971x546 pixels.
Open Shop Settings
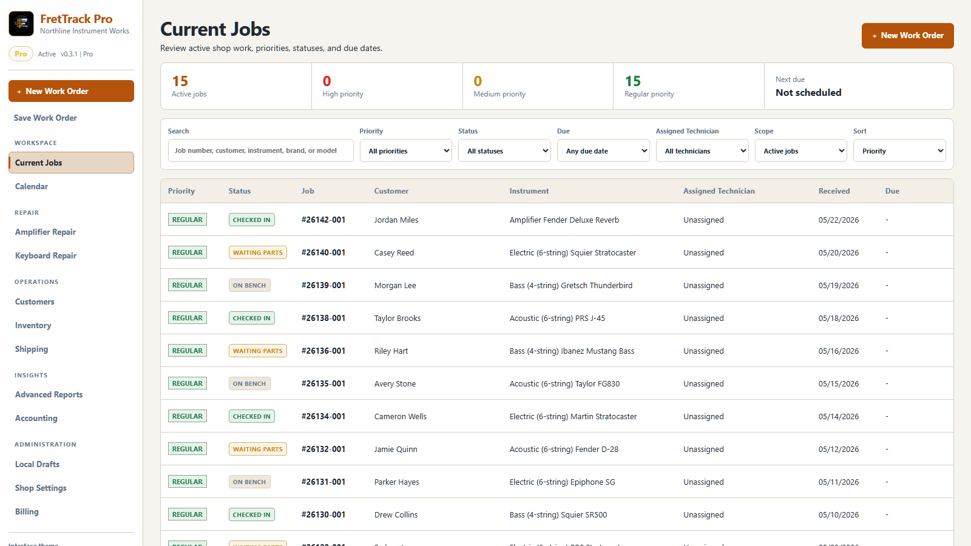coord(41,488)
